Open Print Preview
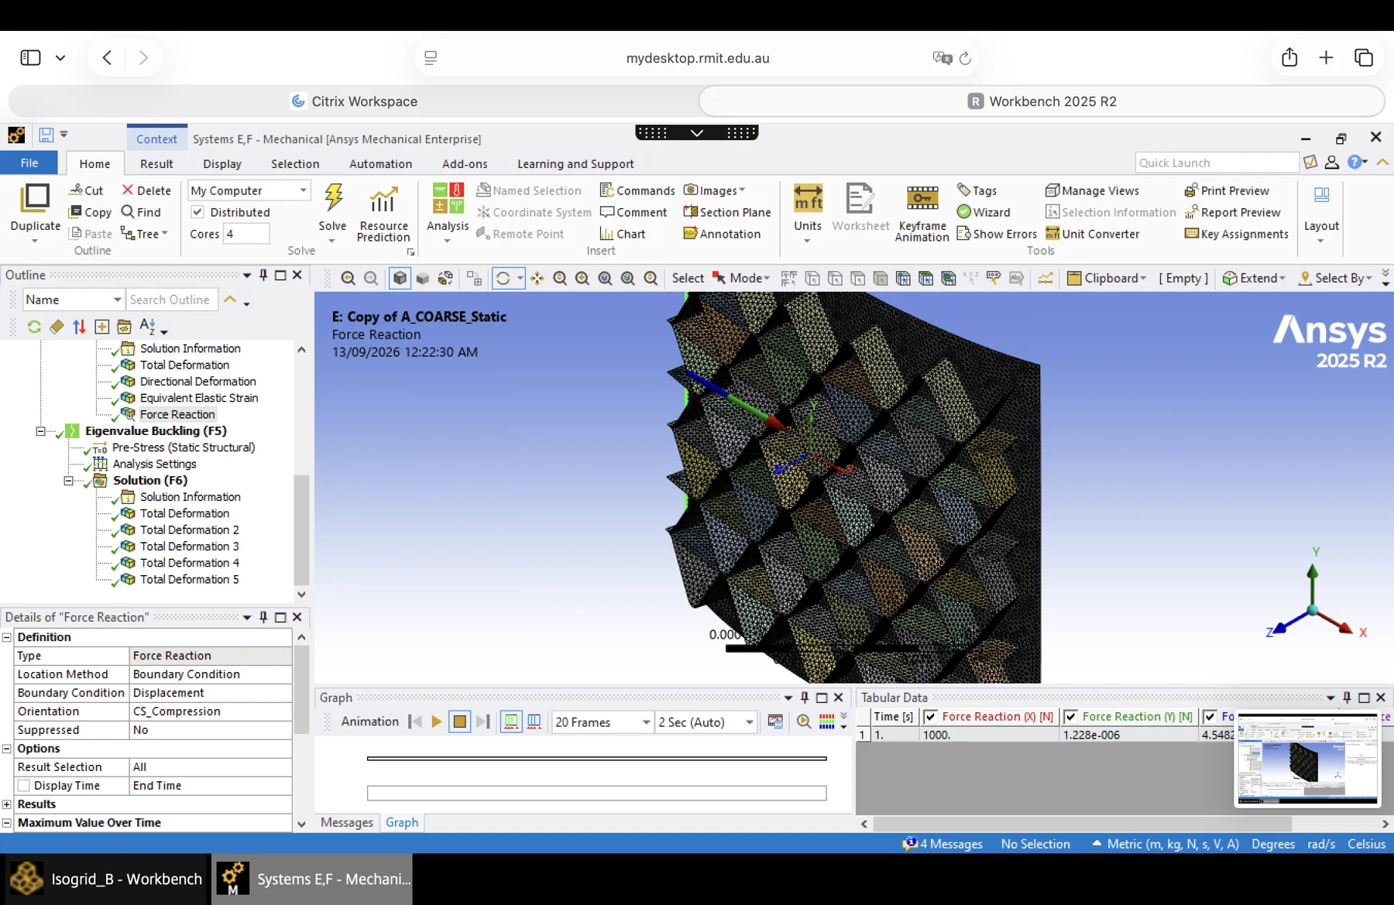Viewport: 1394px width, 905px height. coord(1227,190)
